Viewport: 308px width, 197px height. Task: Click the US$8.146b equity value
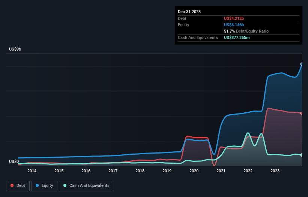click(234, 25)
